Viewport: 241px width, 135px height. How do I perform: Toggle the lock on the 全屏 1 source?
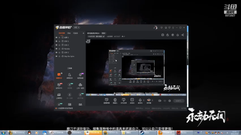(59, 37)
